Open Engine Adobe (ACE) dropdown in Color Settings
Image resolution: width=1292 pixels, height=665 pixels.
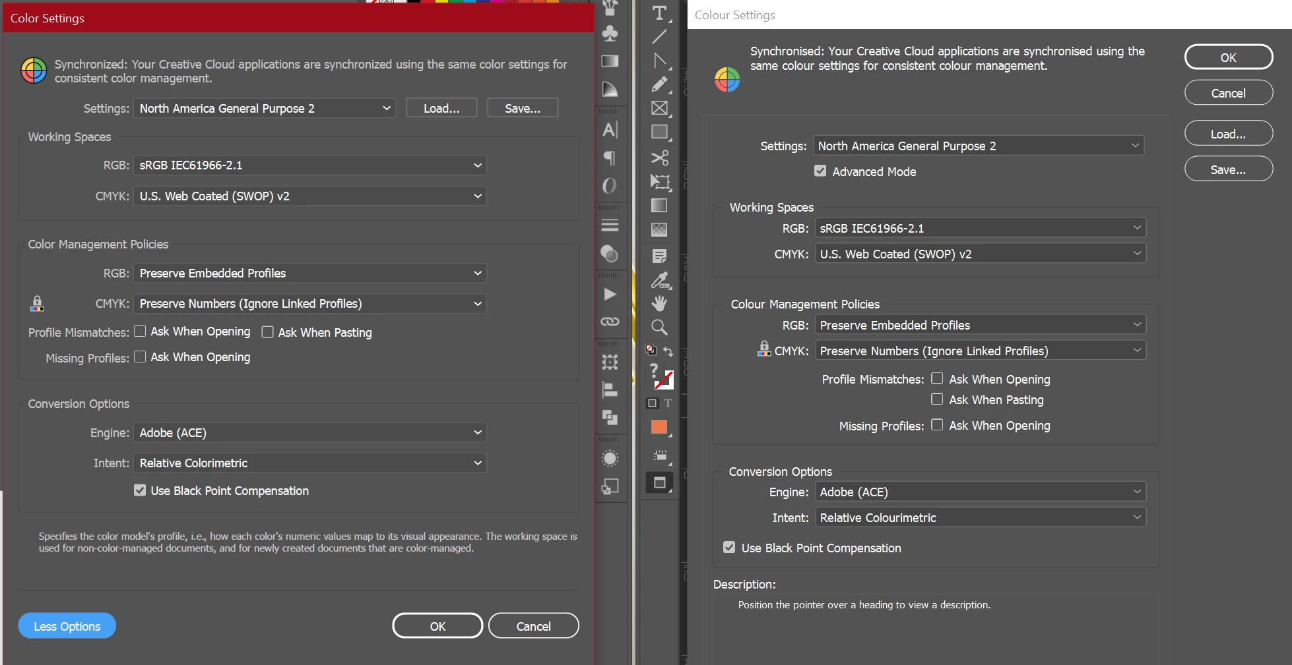[310, 432]
